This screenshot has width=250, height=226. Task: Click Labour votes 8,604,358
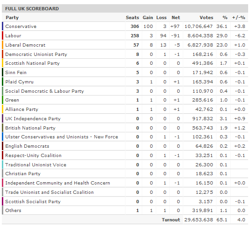pos(200,36)
